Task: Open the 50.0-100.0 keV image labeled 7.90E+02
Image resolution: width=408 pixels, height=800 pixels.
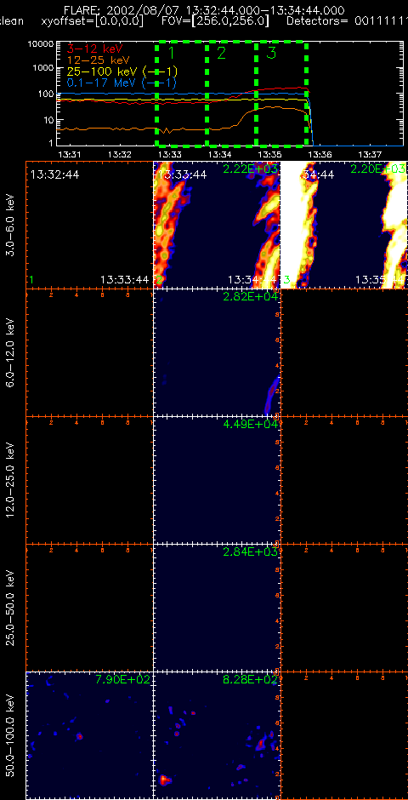Action: click(89, 735)
